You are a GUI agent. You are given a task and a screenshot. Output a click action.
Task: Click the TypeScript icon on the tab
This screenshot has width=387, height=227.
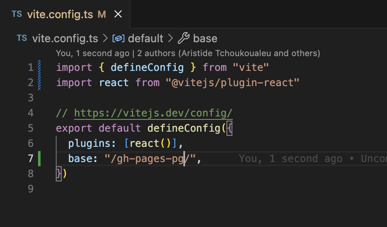(x=17, y=14)
